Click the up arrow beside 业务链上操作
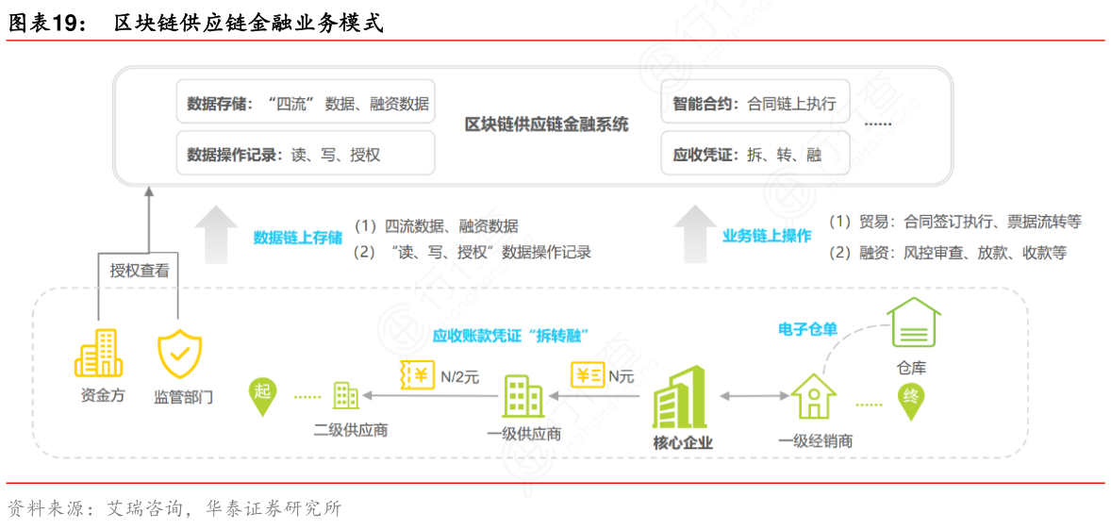Screen dimensions: 1111x530 point(695,235)
